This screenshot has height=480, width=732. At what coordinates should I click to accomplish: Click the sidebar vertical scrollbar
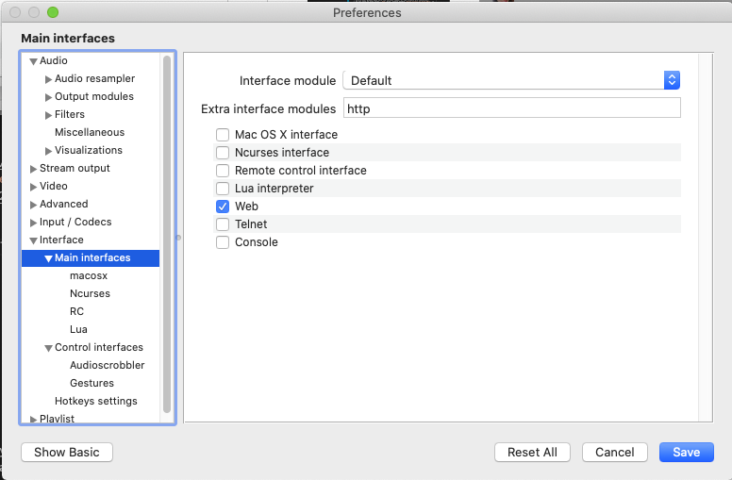pyautogui.click(x=167, y=235)
